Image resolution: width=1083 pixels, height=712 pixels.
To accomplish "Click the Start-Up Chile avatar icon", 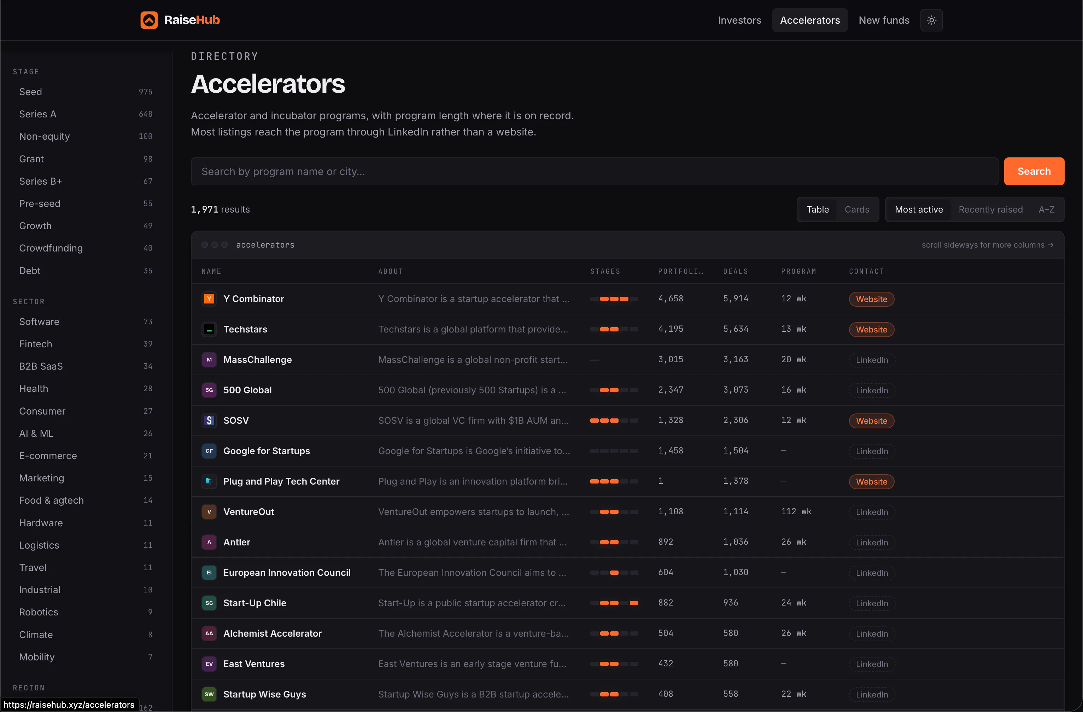I will click(x=209, y=603).
